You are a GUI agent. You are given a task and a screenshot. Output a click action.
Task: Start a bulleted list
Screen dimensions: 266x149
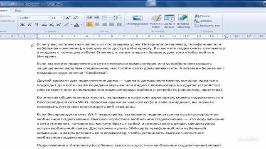(104, 18)
